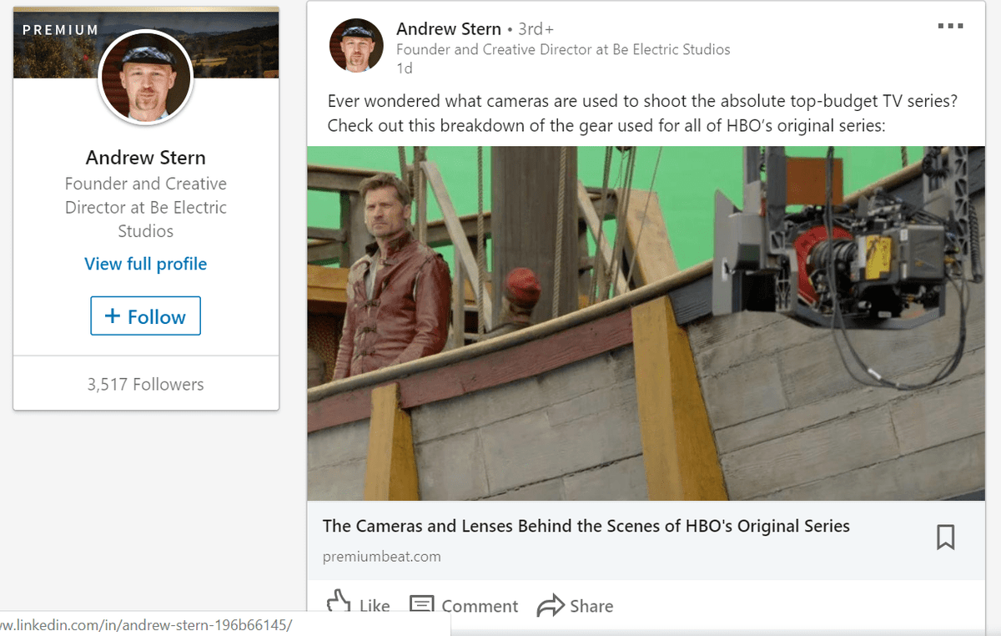This screenshot has height=636, width=1001.
Task: Select the post text about top-budget TV series
Action: (x=642, y=114)
